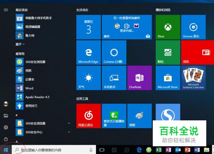Click the taskbar search box

[x=54, y=150]
